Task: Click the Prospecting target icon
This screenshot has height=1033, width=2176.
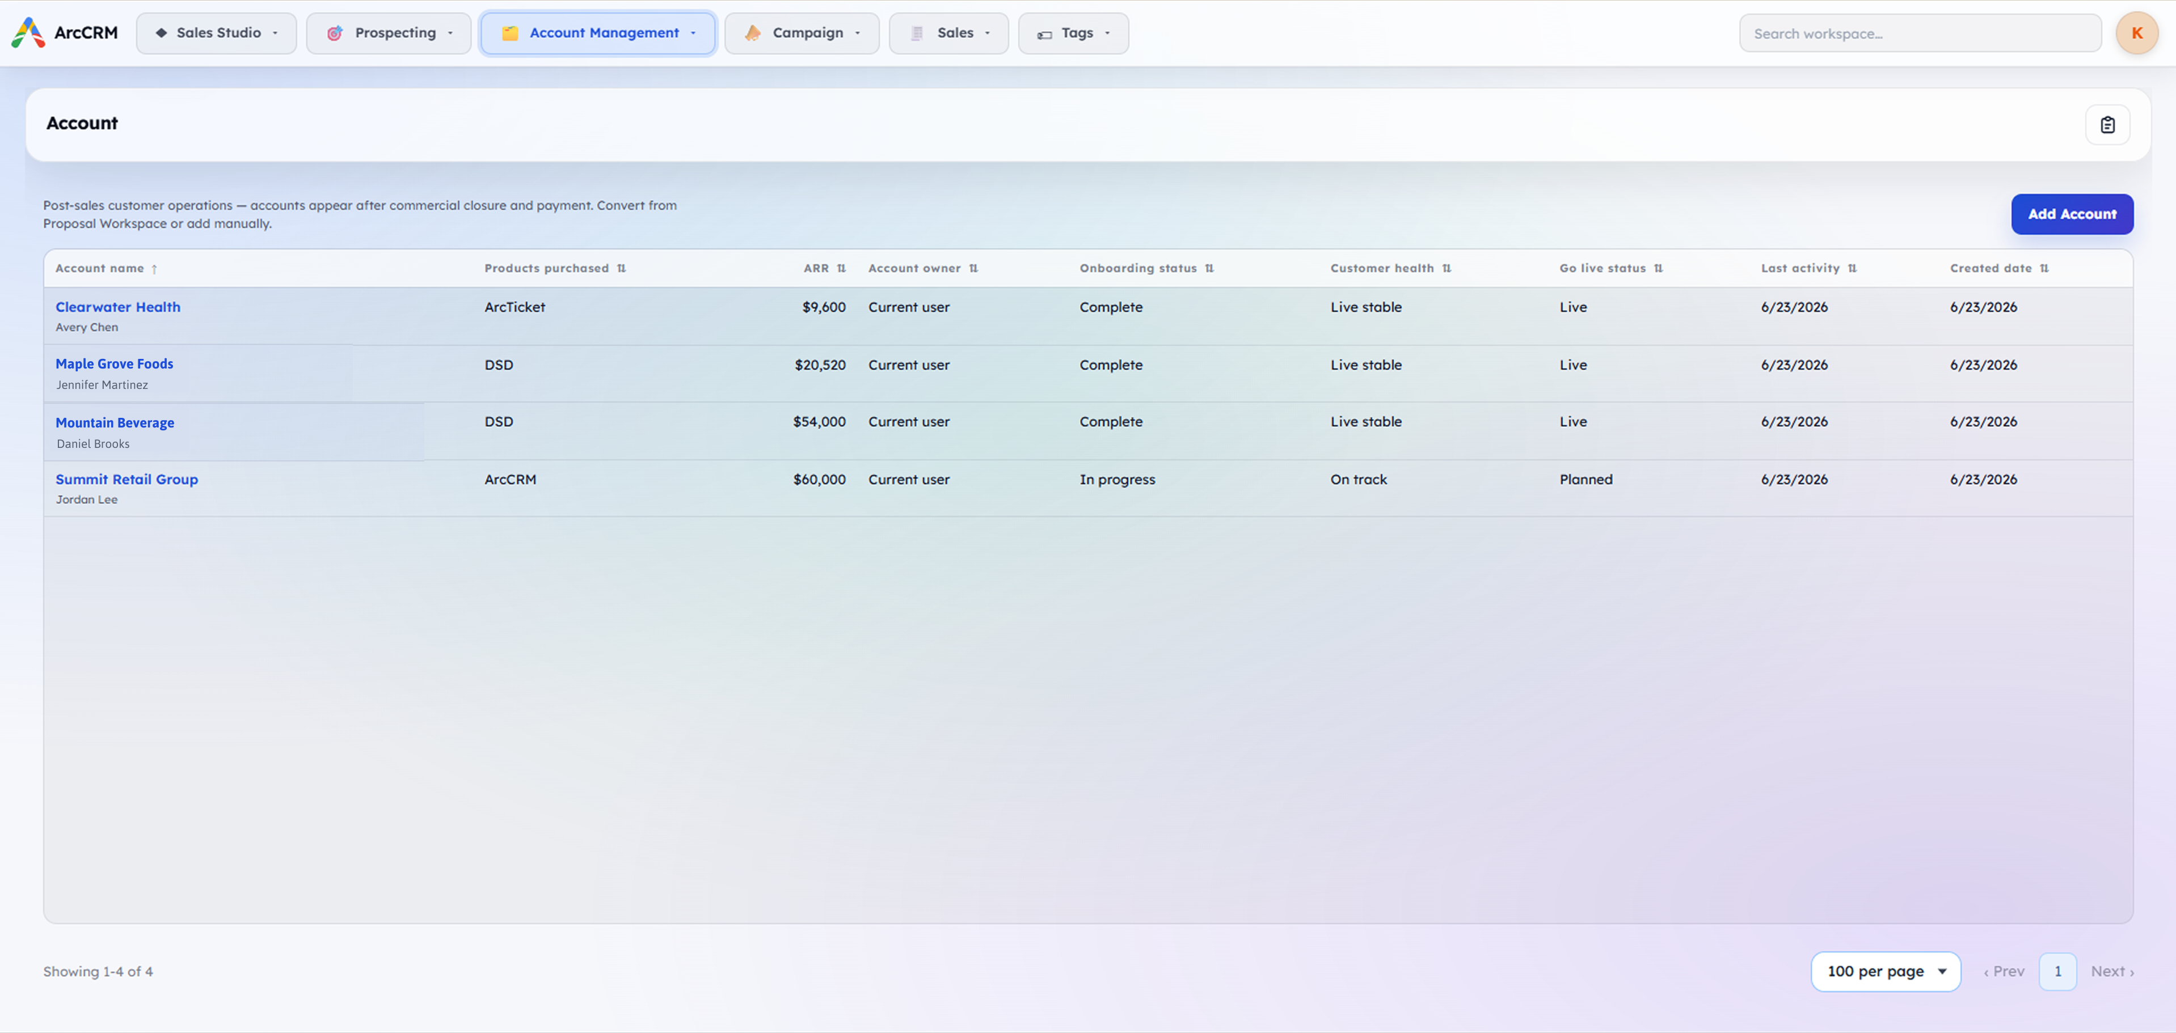Action: [335, 33]
